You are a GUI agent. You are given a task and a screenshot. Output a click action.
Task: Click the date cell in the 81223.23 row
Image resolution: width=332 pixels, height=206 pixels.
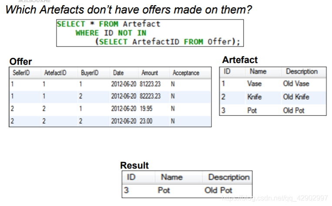pyautogui.click(x=124, y=84)
